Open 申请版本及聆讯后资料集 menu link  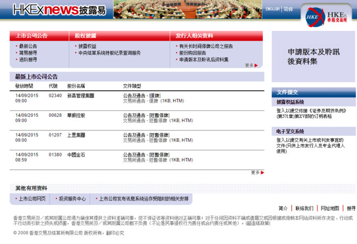pyautogui.click(x=204, y=60)
